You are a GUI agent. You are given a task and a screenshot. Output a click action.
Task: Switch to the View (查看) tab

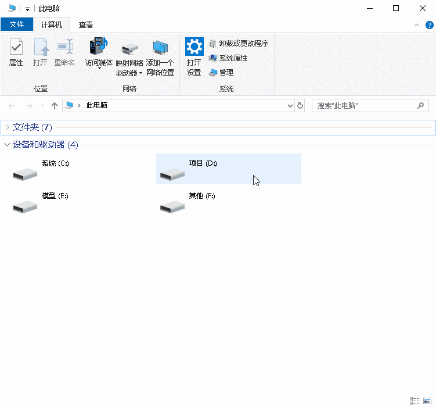[86, 25]
